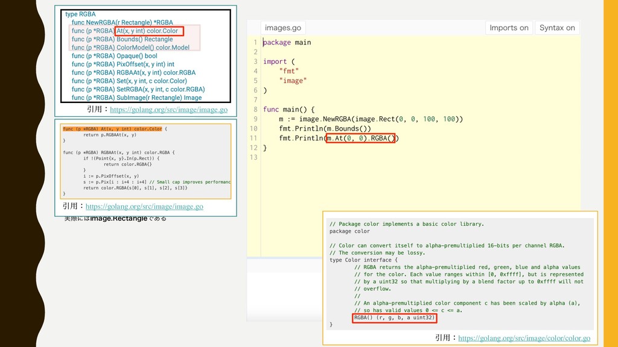
Task: Open the golang.org/src/image/image.go link under the RGBA method list
Action: coord(169,110)
